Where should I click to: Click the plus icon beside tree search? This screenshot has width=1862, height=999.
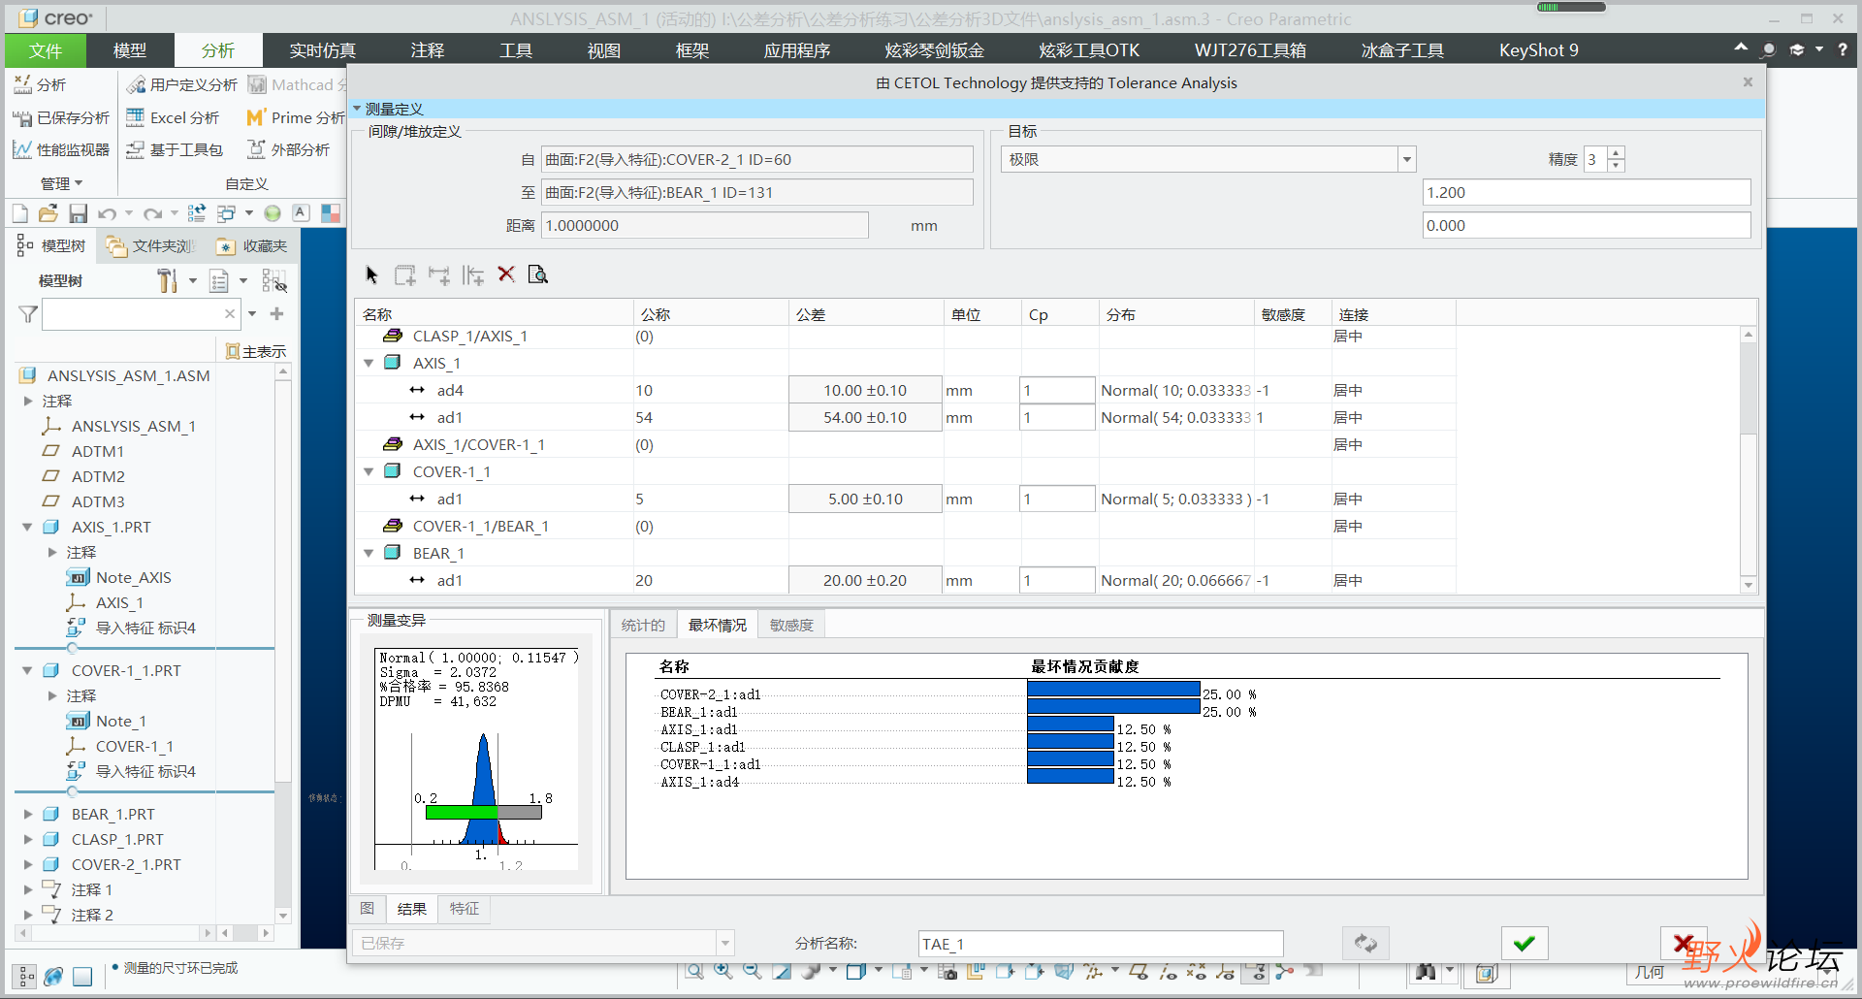[x=277, y=313]
